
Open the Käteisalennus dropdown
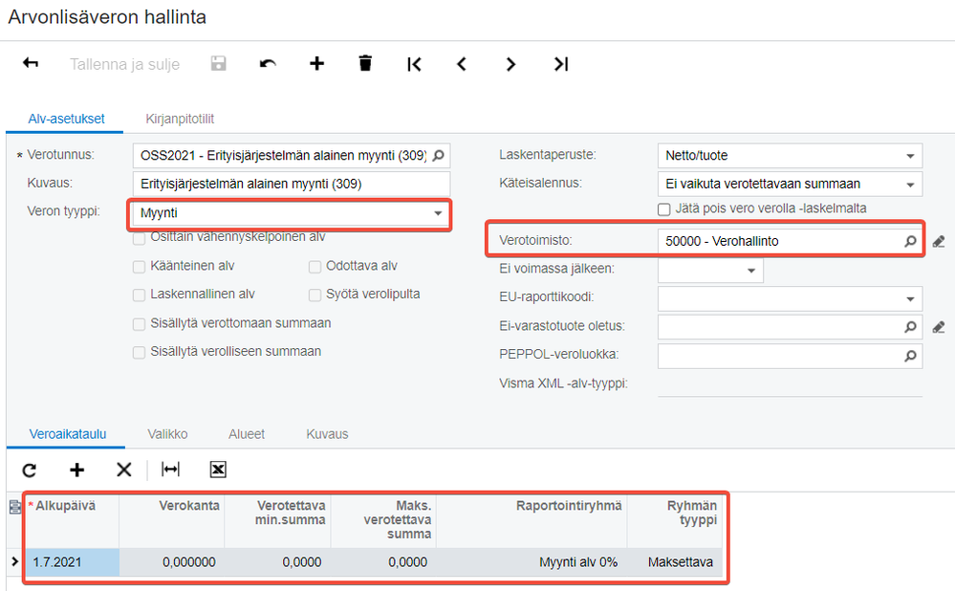tap(908, 184)
